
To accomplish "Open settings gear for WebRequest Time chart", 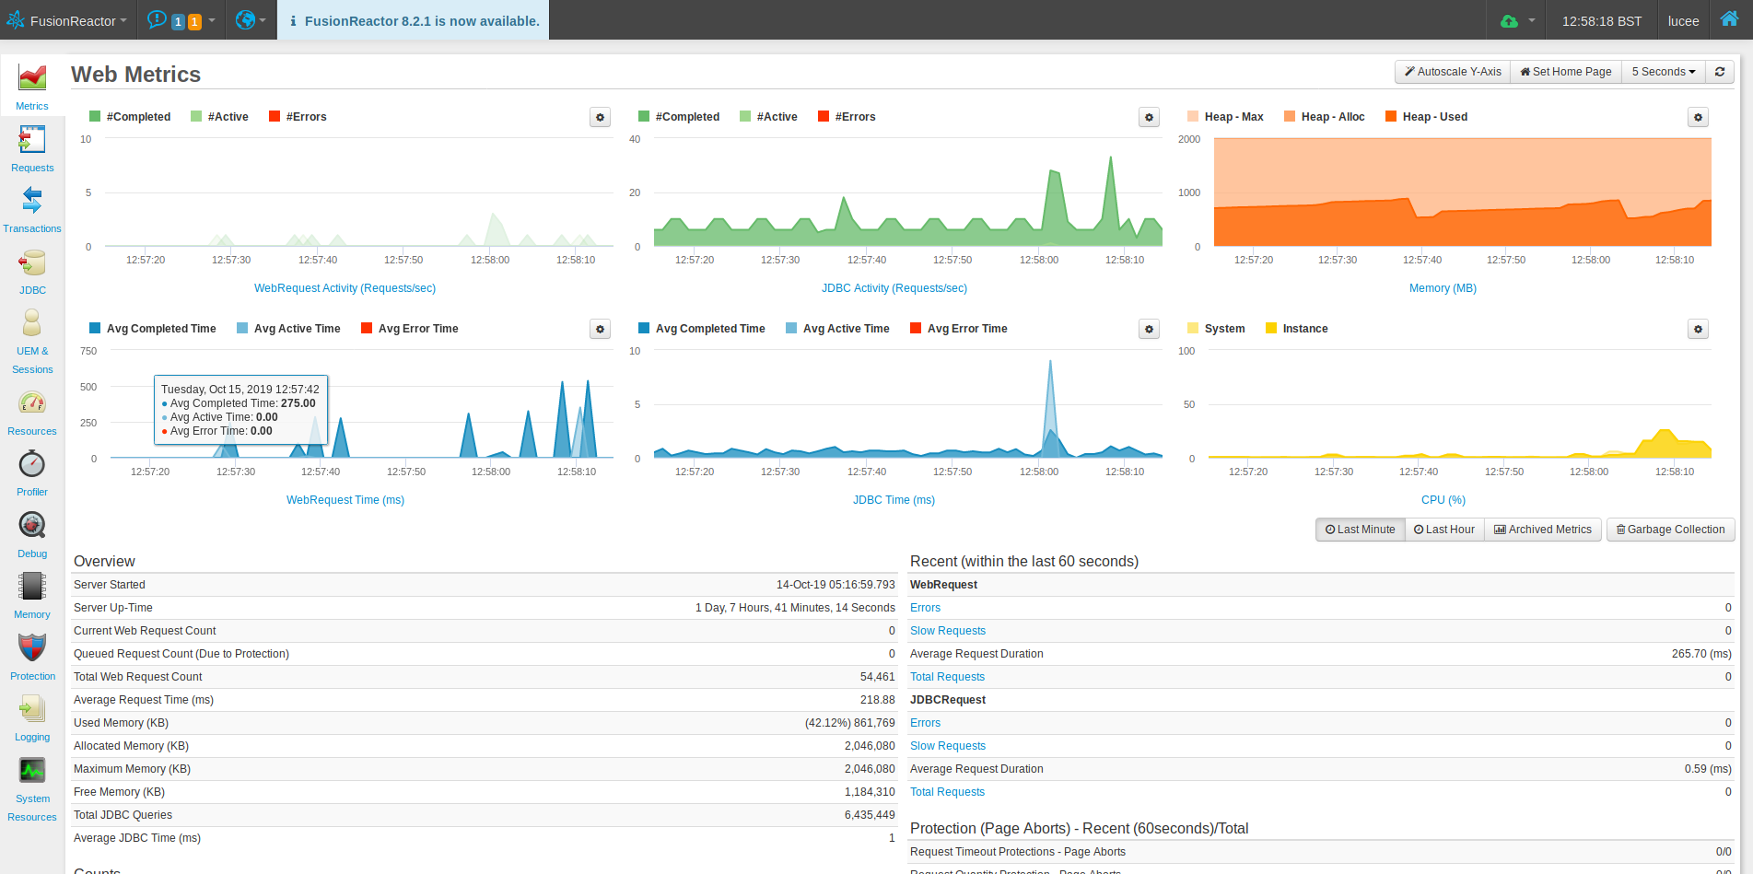I will click(601, 329).
